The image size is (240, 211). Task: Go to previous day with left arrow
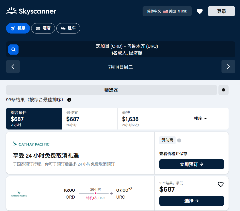(x=13, y=67)
